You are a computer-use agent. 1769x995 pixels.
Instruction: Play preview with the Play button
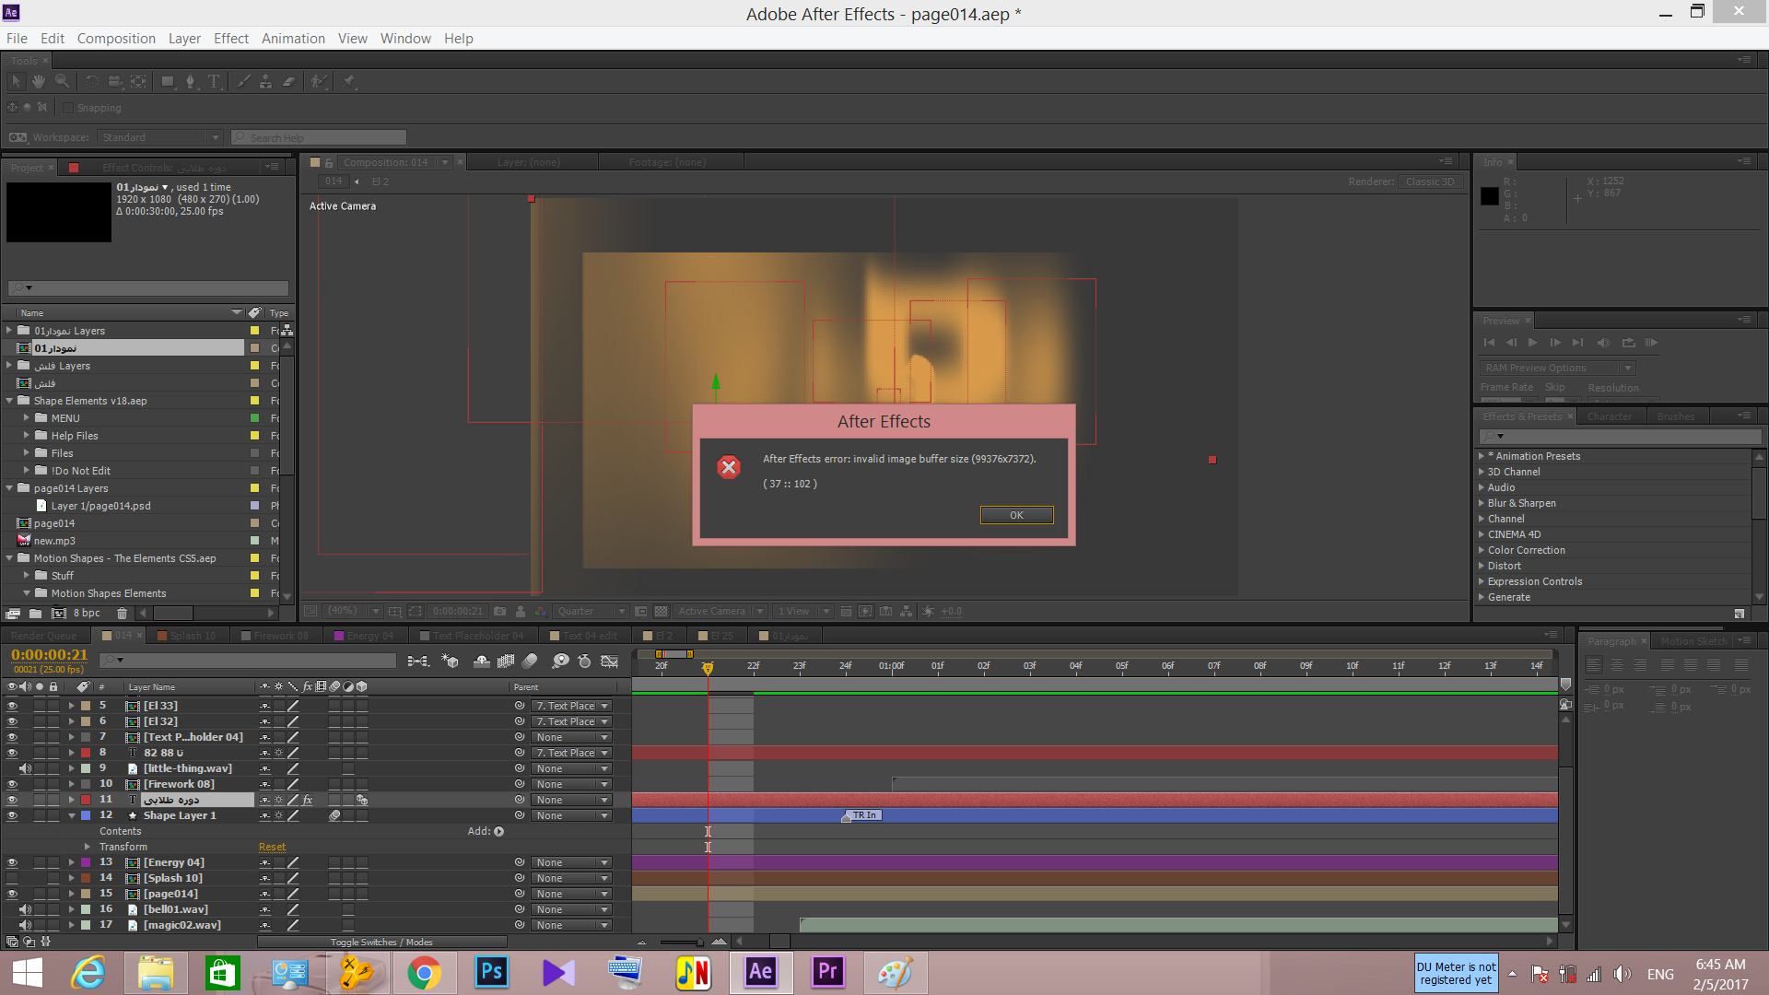[x=1532, y=343]
